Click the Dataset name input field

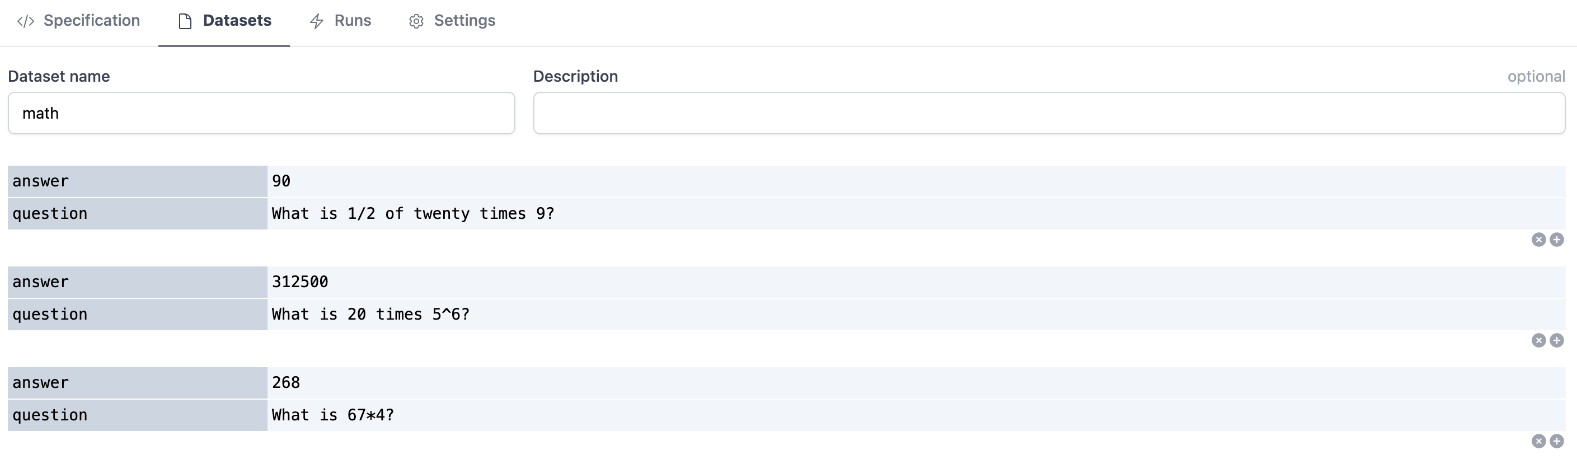click(261, 113)
